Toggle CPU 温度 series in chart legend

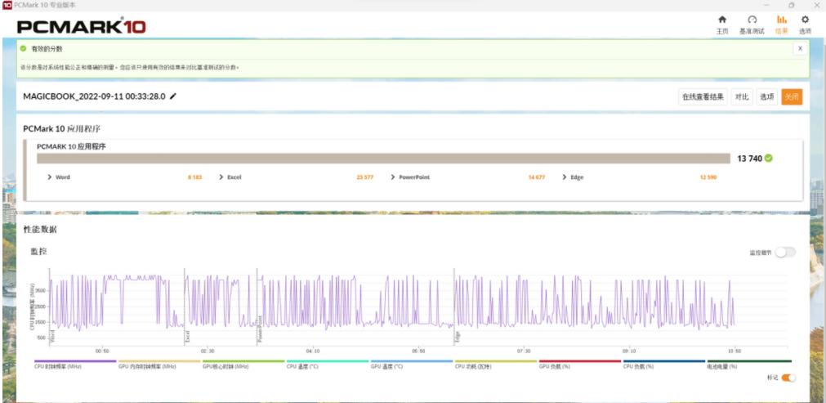coord(302,366)
